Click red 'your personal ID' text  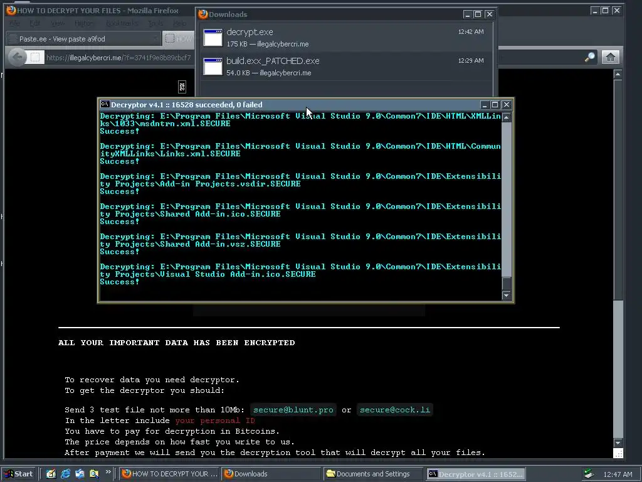(x=215, y=420)
